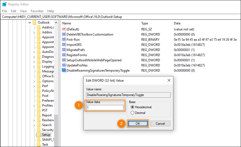241x147 pixels.
Task: Select the Office E tree item
Action: pos(48,76)
